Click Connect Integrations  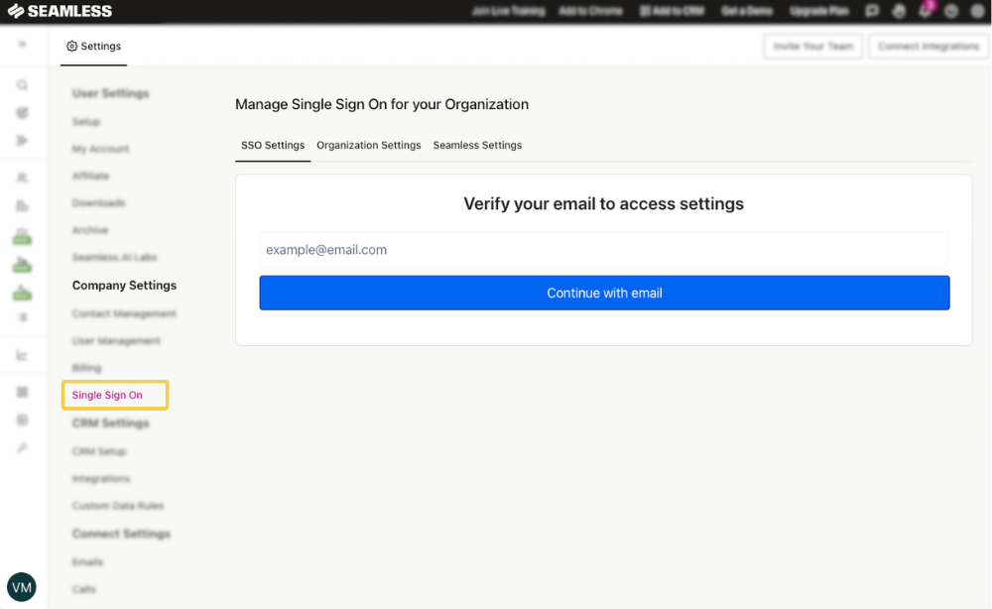[x=928, y=46]
